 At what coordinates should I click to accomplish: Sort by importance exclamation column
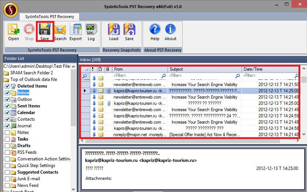(92, 69)
